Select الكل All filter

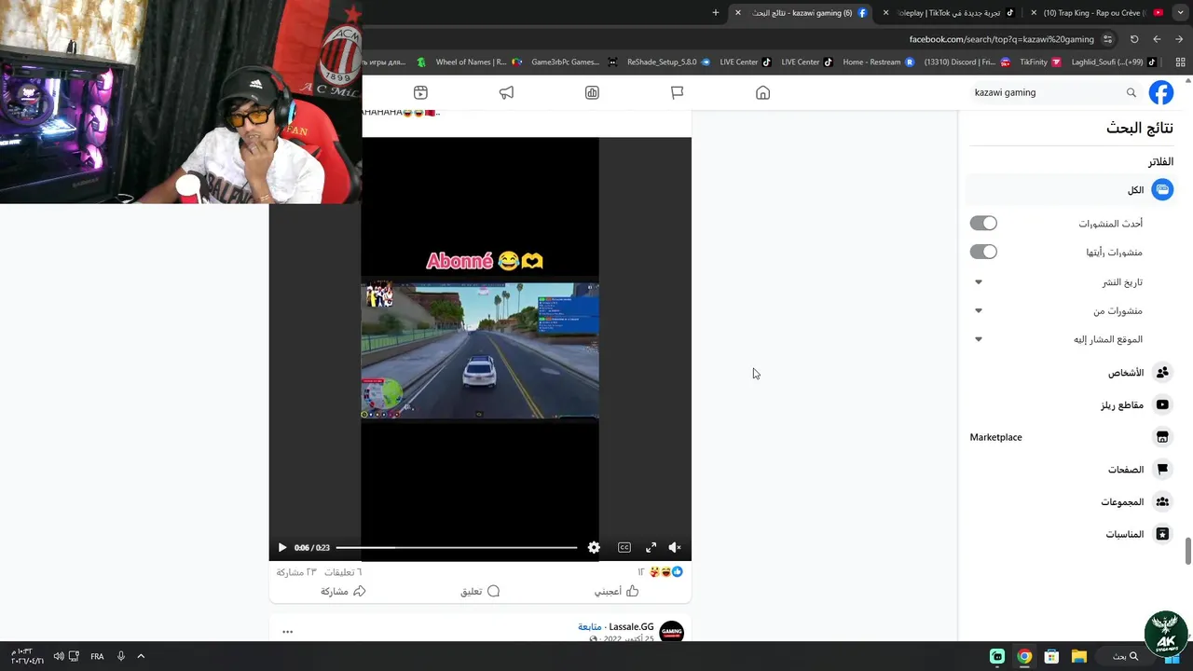1071,190
